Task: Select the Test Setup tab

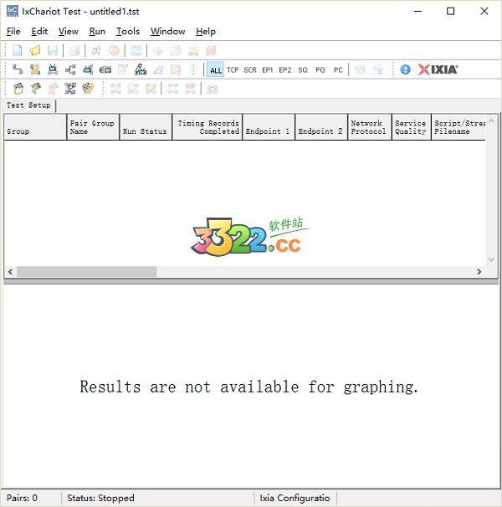Action: point(28,105)
